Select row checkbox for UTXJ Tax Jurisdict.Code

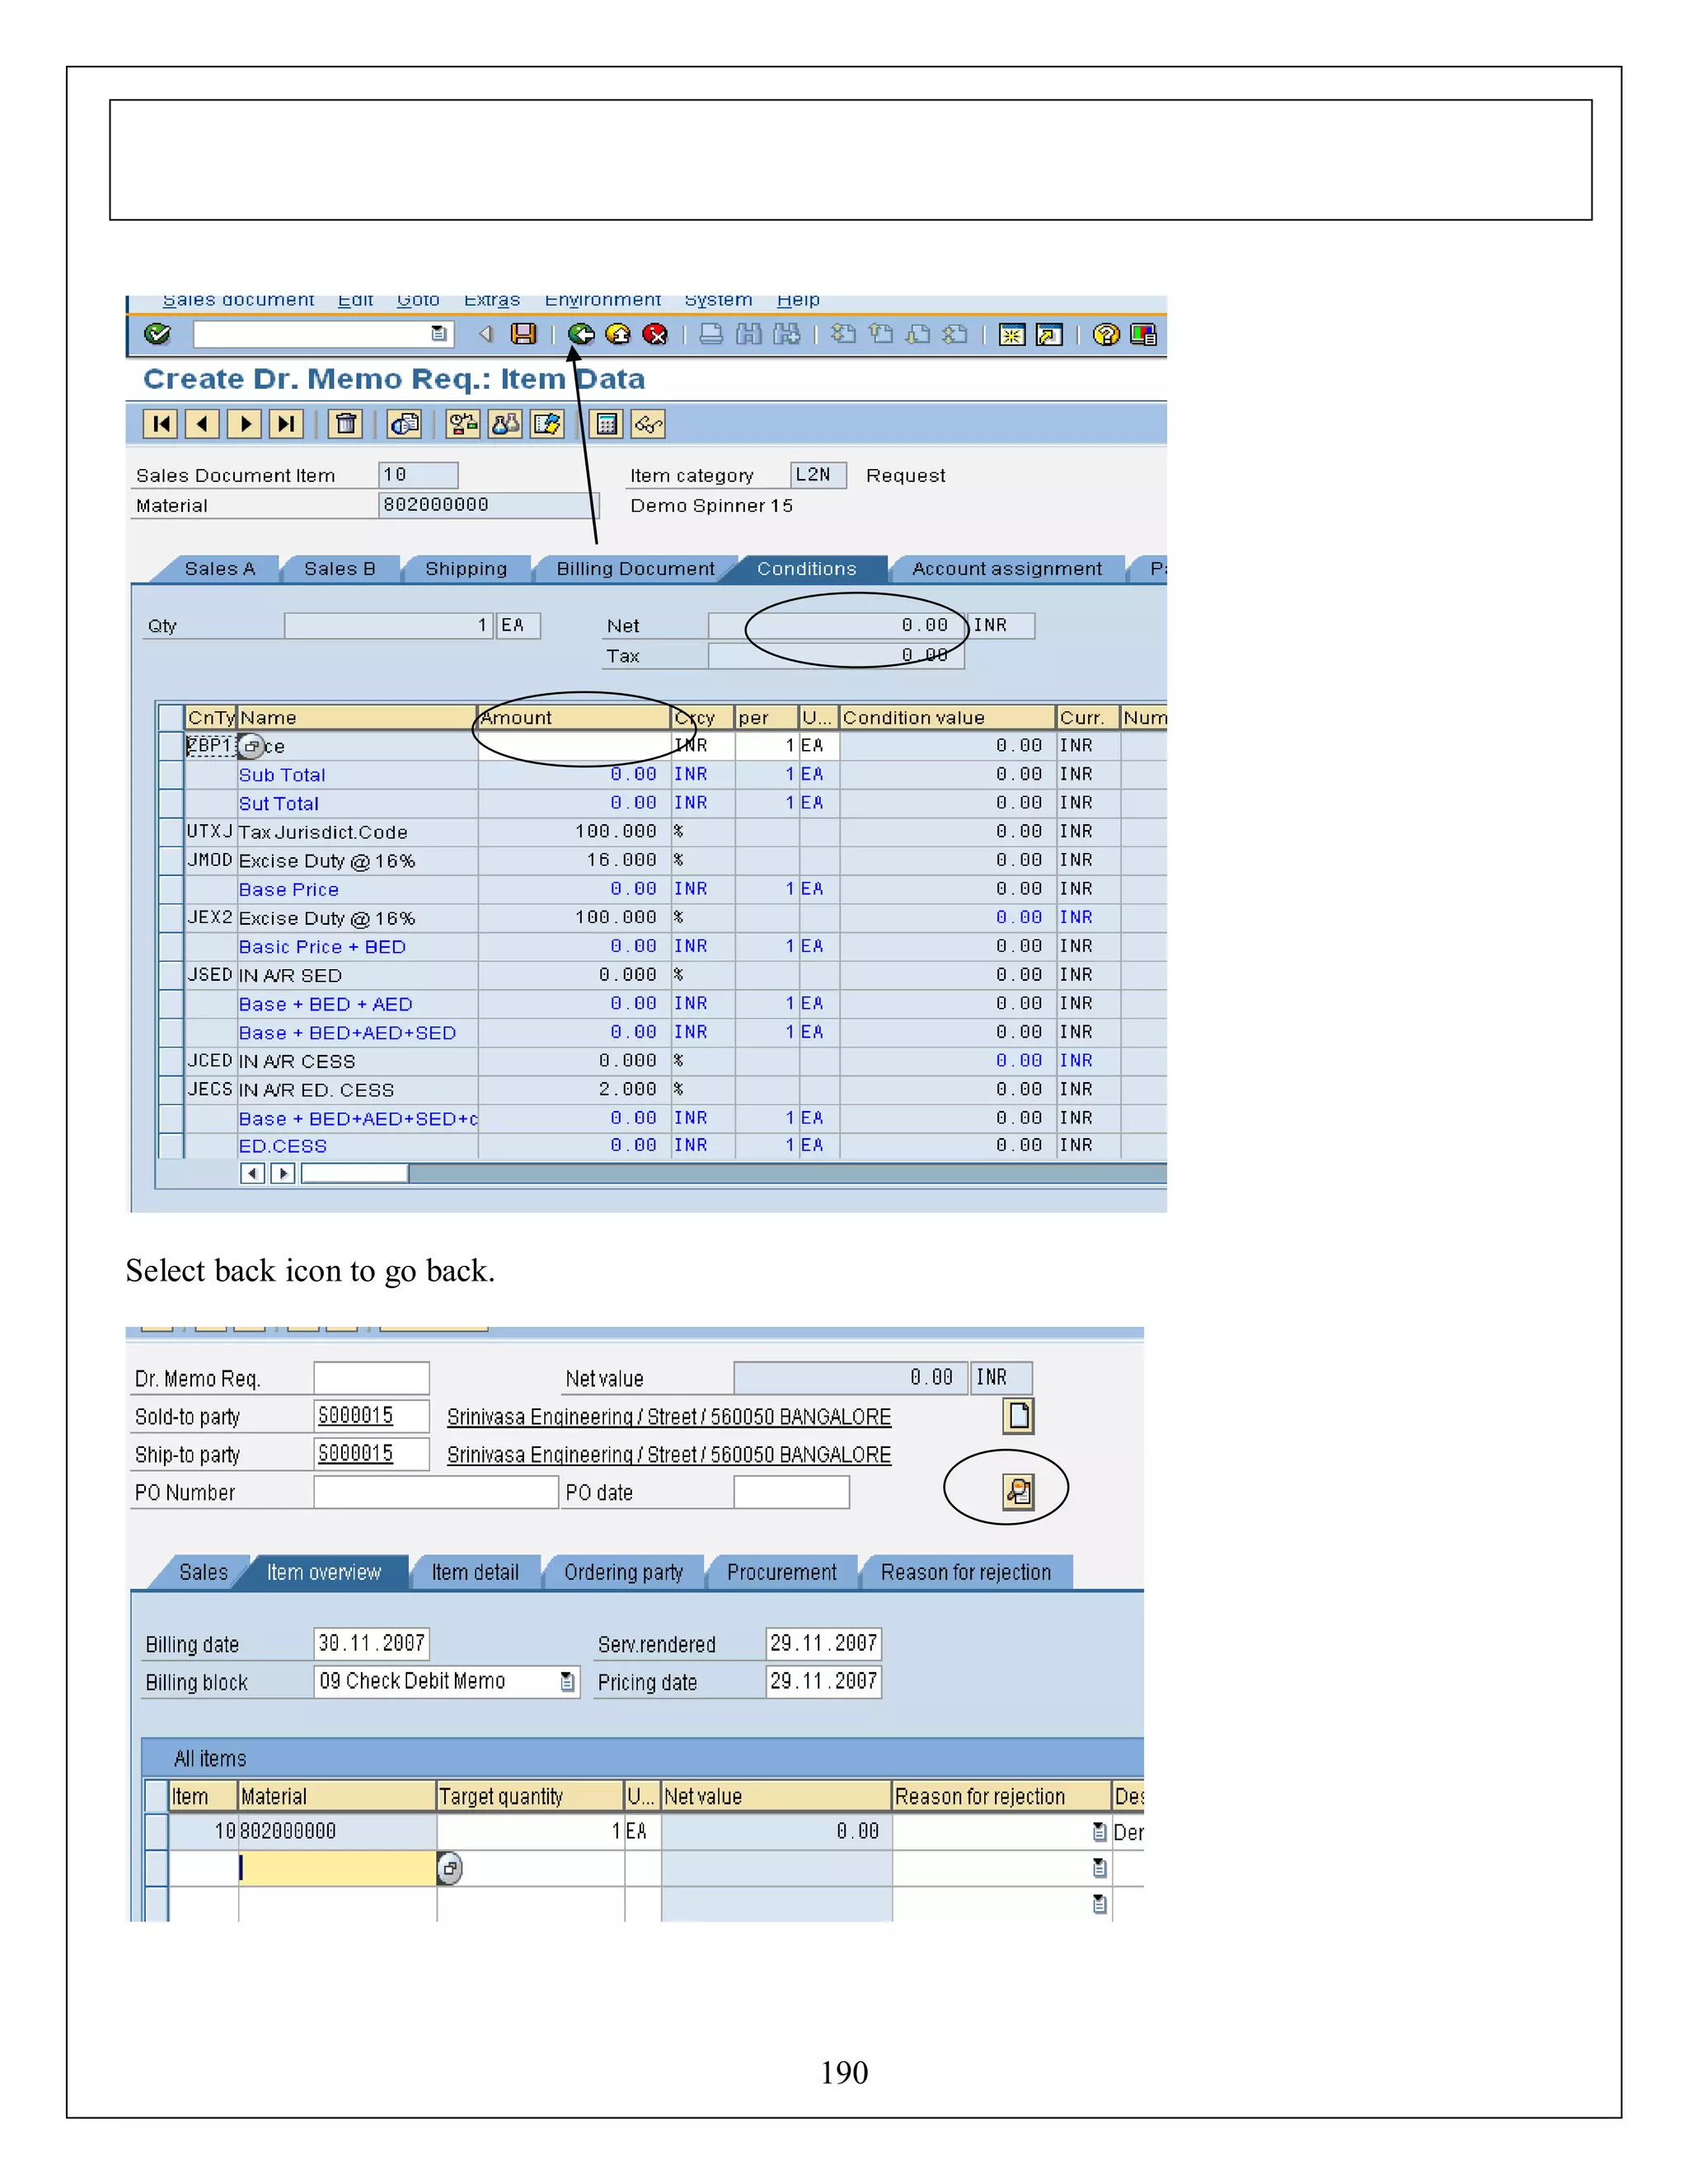click(171, 832)
